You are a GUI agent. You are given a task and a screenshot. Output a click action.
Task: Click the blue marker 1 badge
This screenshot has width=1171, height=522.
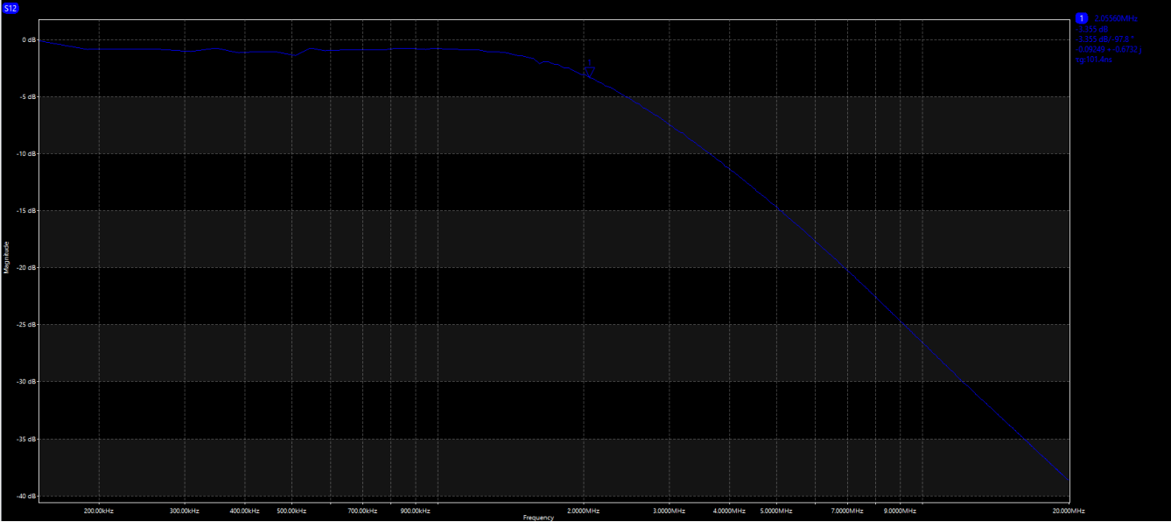click(x=1082, y=18)
